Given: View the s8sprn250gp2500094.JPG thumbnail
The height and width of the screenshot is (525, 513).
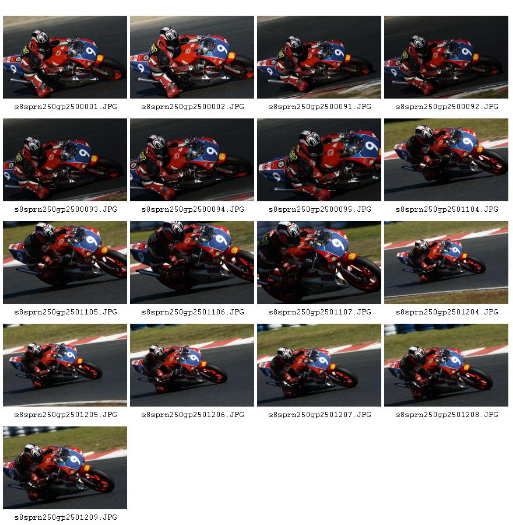Looking at the screenshot, I should 192,160.
